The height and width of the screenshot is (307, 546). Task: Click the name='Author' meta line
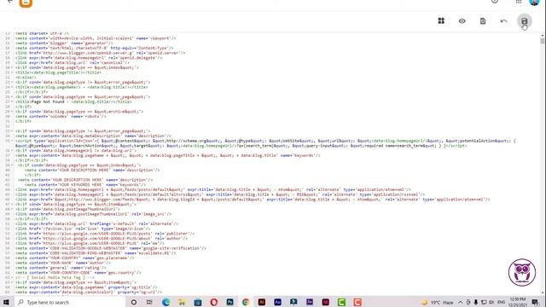(x=62, y=263)
